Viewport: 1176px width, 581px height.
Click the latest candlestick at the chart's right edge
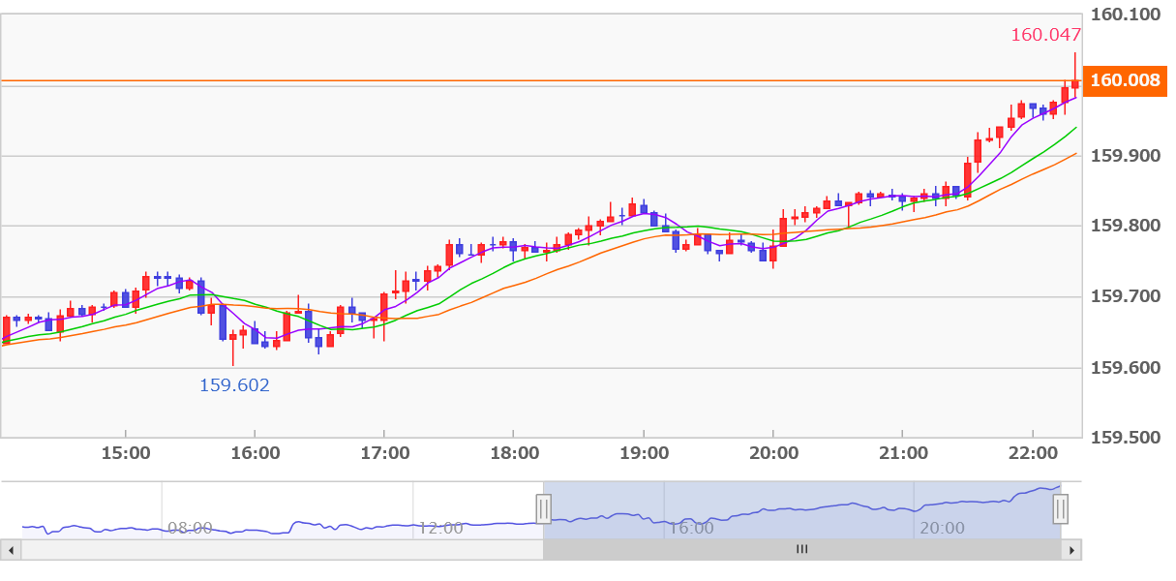tap(1074, 82)
